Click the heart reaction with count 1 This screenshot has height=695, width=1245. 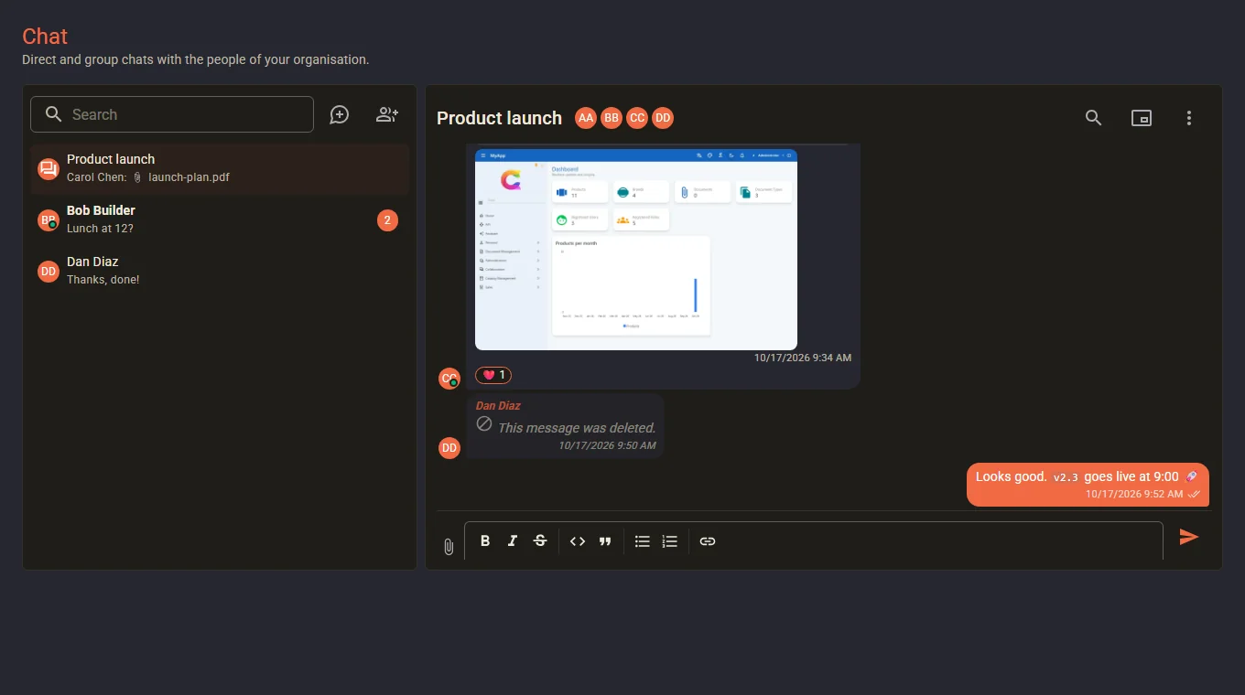click(x=493, y=375)
